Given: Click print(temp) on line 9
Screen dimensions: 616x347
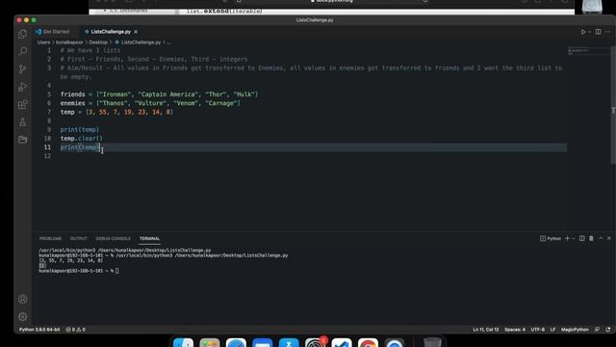Looking at the screenshot, I should click(80, 129).
